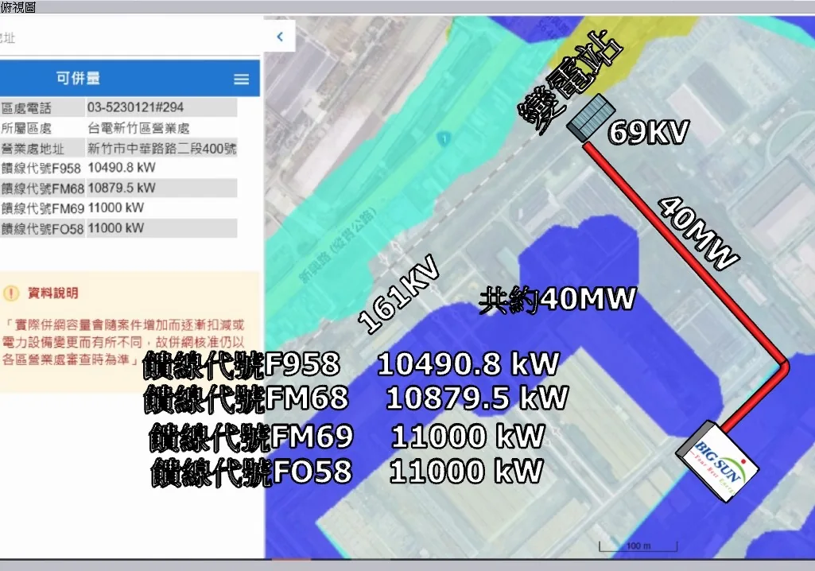
Task: Click the 新興路 road label on map
Action: point(339,244)
